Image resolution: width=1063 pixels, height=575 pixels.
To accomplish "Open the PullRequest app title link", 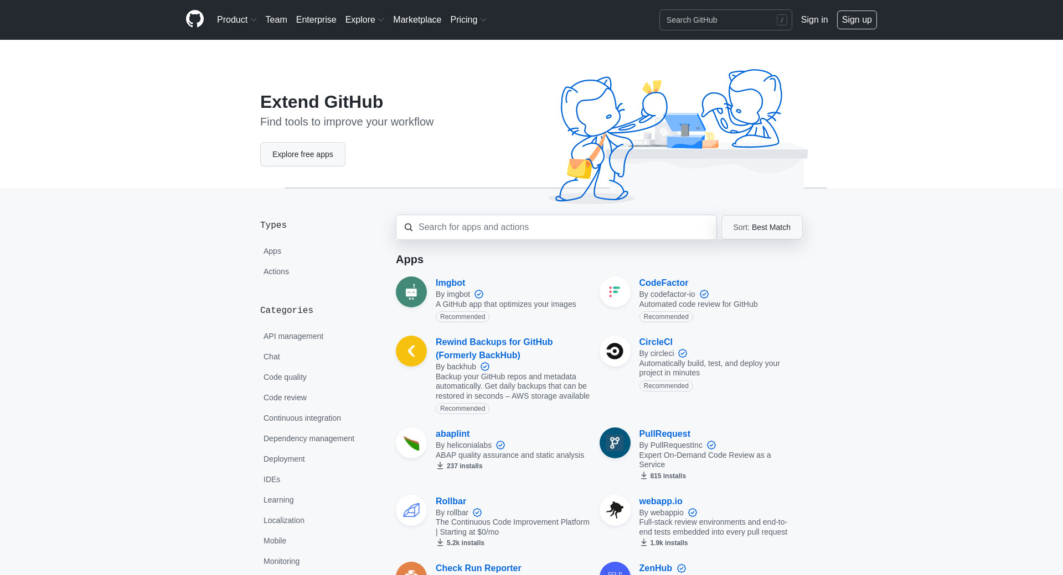I will tap(664, 433).
